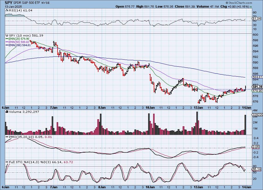Viewport: 263px width, 190px height.
Task: Click the RSI line icon before RSI(14)
Action: [x=7, y=10]
